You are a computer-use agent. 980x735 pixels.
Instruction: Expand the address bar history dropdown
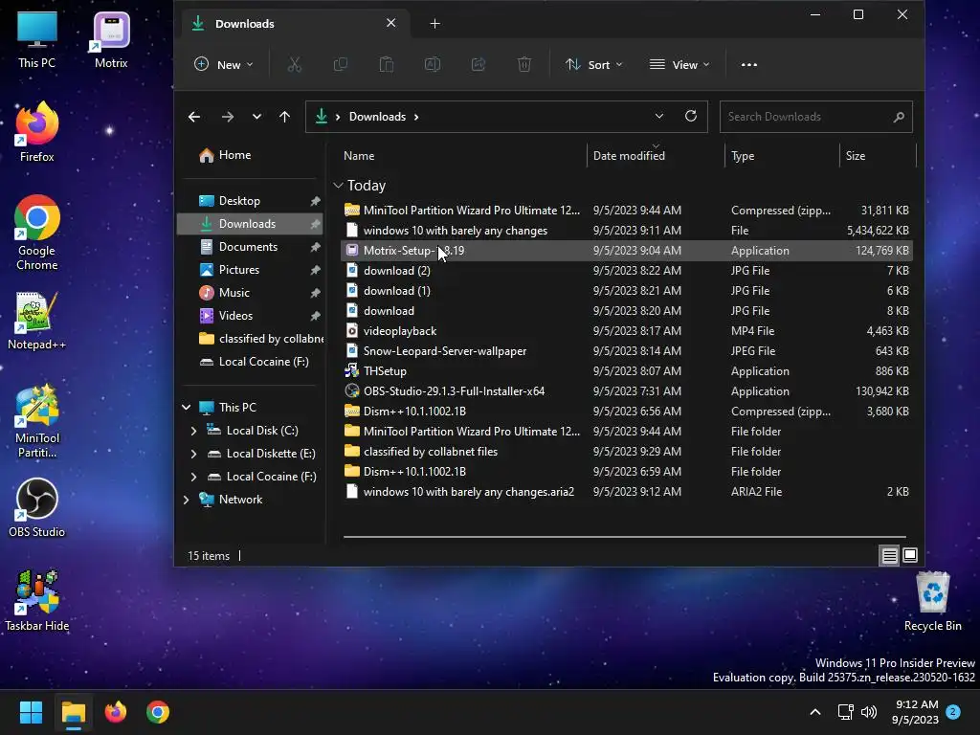pos(658,116)
